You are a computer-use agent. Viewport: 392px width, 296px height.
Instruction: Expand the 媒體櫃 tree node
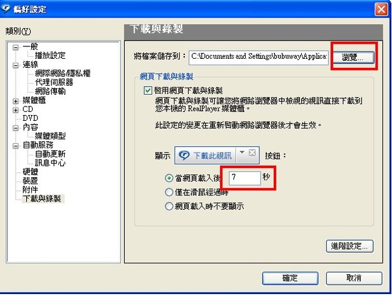coord(16,101)
